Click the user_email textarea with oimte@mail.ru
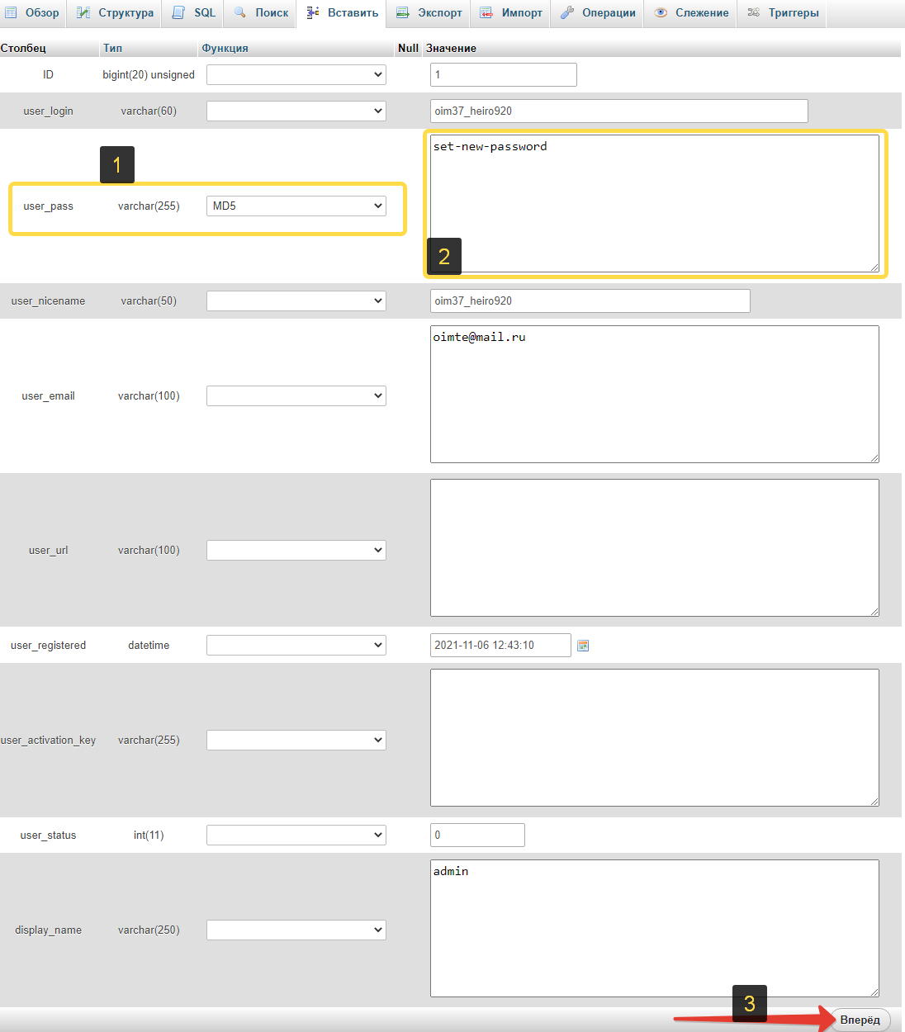The width and height of the screenshot is (905, 1032). (655, 394)
